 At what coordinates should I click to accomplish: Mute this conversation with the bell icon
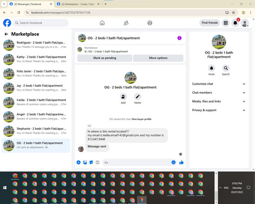click(x=212, y=68)
